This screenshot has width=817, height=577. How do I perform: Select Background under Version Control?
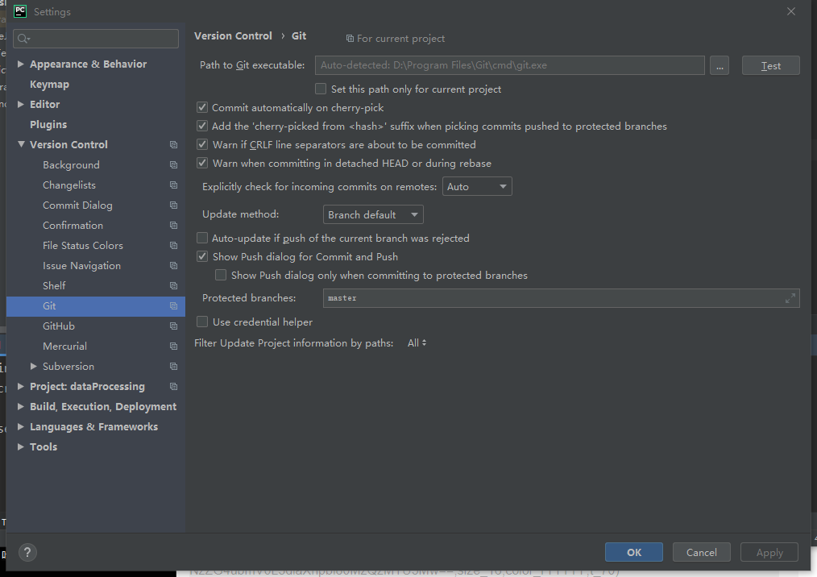71,165
